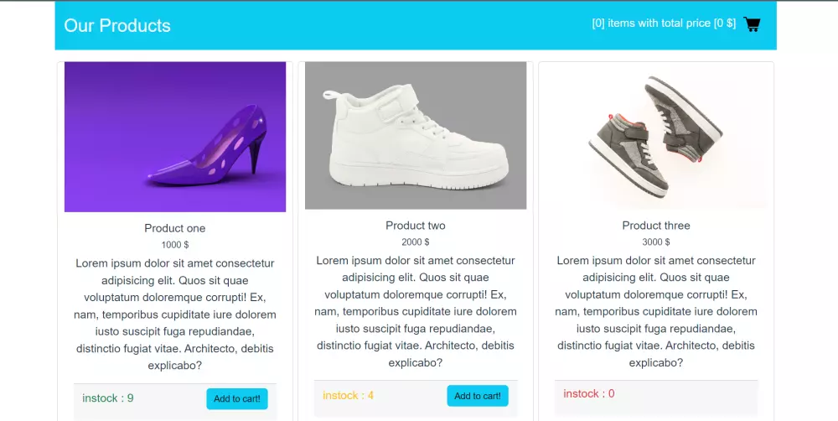
Task: Click the cart items total price text
Action: pyautogui.click(x=663, y=23)
